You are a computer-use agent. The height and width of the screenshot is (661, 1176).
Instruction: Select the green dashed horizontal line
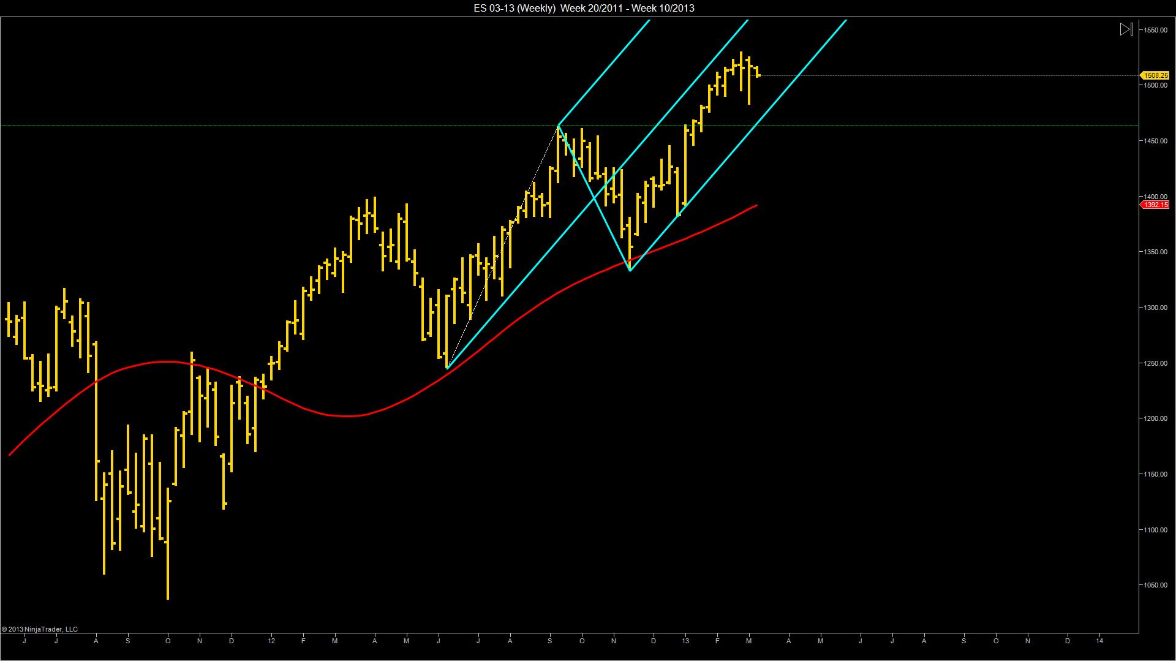tap(569, 126)
